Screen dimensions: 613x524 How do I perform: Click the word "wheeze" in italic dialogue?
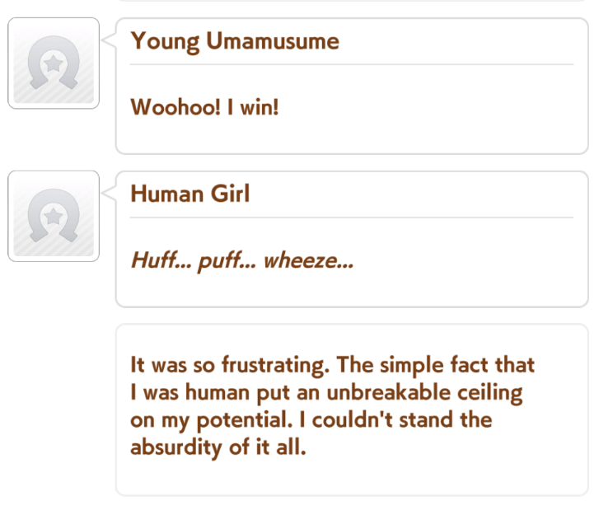coord(308,260)
